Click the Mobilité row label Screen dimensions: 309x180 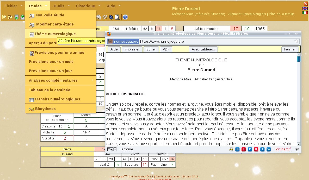(48, 132)
